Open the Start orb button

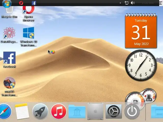(7, 3)
